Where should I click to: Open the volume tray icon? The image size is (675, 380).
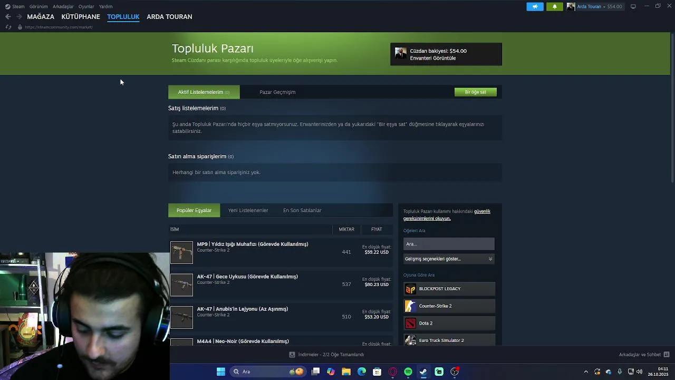tap(639, 372)
